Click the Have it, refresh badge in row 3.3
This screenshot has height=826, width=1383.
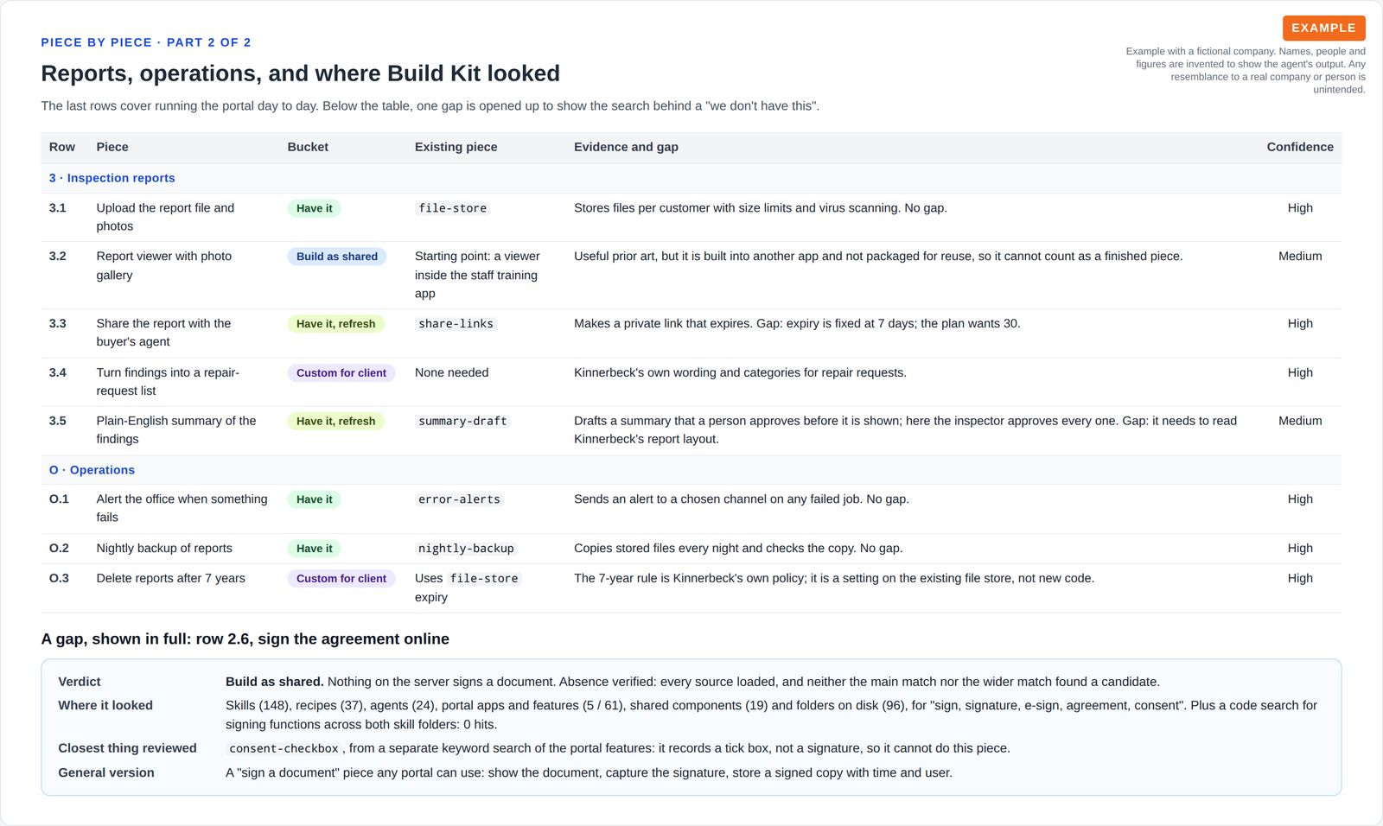[x=335, y=324]
